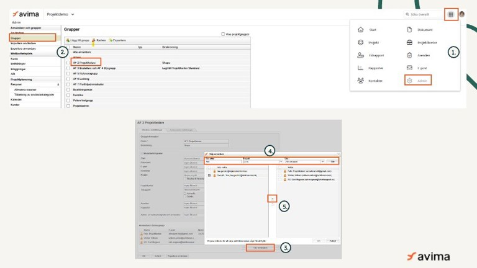Check the AF 2 Projektledare row checkbox
477x268 pixels.
click(68, 63)
